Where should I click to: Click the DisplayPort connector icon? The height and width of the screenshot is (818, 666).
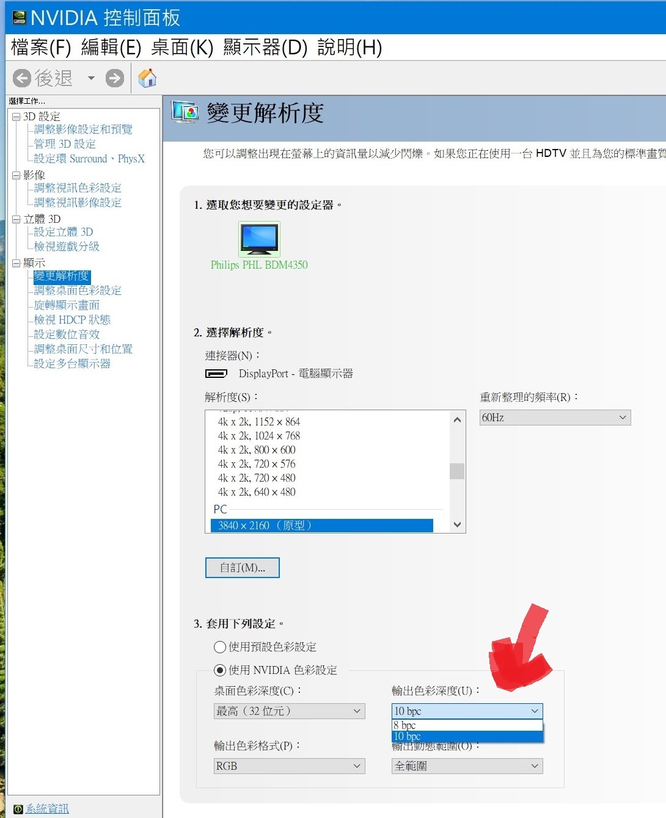click(216, 374)
